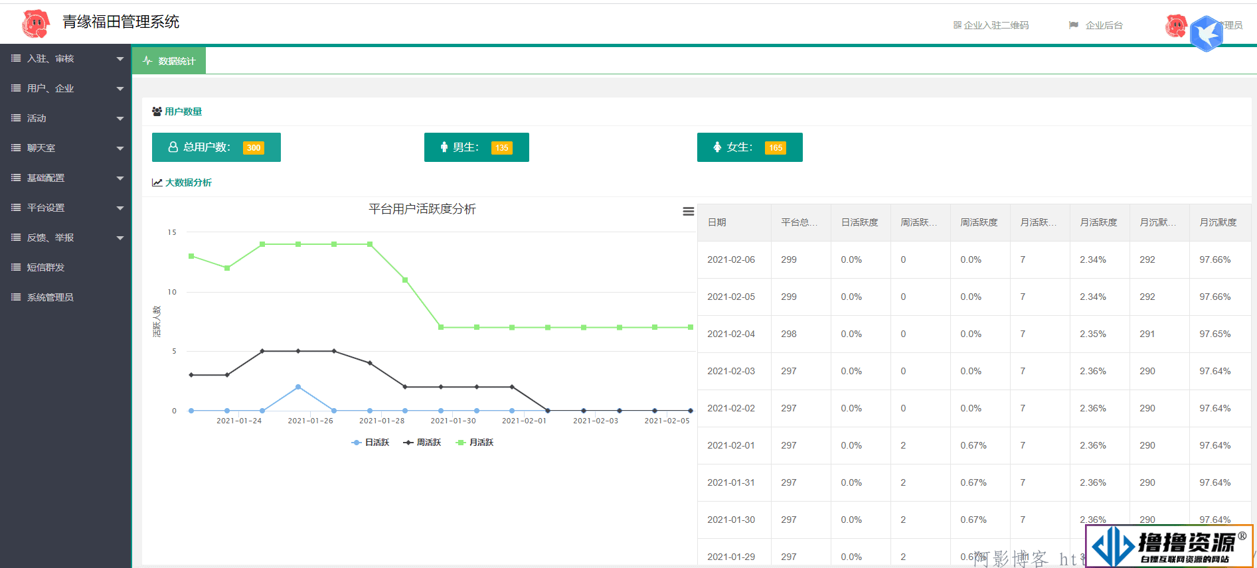This screenshot has width=1257, height=568.
Task: Click the 日活跃度 column header
Action: [860, 222]
